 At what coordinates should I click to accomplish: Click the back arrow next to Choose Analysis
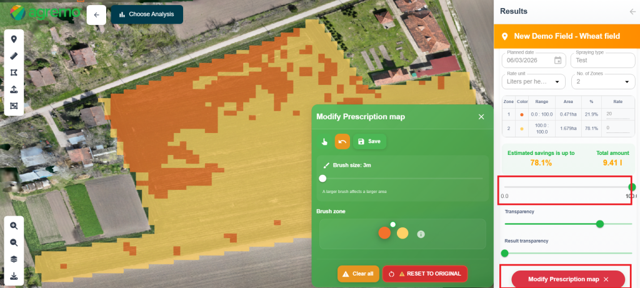coord(96,15)
